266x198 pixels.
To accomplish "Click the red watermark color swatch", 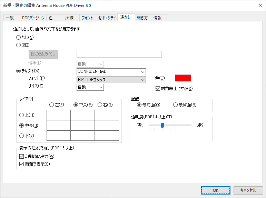I will click(x=183, y=78).
